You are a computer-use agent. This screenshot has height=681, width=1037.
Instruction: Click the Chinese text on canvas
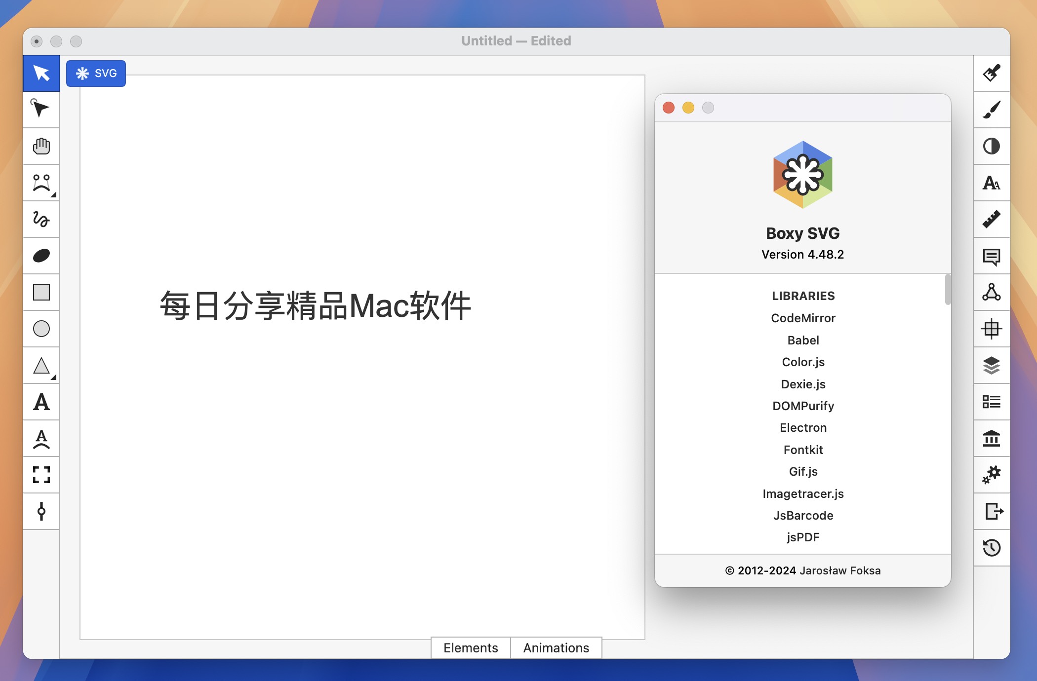[x=316, y=306]
